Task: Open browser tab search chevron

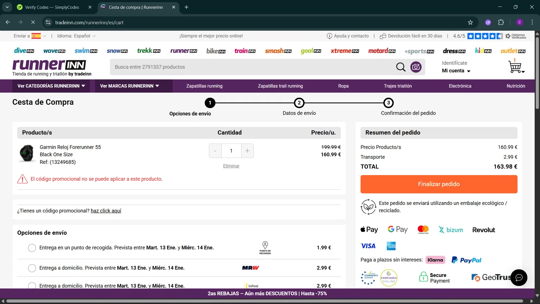Action: point(7,7)
